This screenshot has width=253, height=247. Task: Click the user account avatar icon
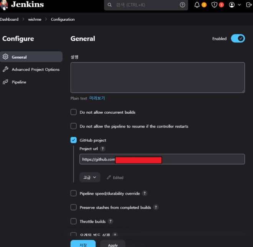click(232, 5)
